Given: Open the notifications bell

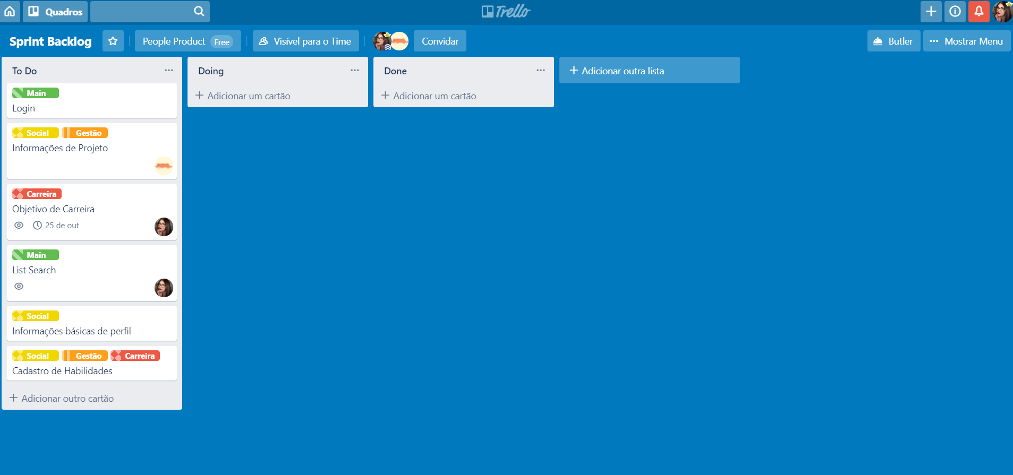Looking at the screenshot, I should pyautogui.click(x=978, y=11).
